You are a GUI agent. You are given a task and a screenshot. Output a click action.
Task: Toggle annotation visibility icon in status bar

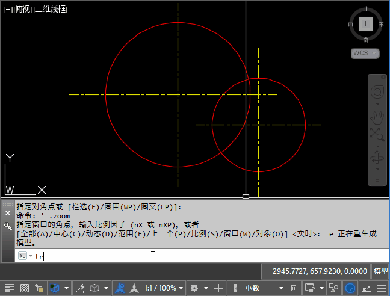click(x=121, y=288)
